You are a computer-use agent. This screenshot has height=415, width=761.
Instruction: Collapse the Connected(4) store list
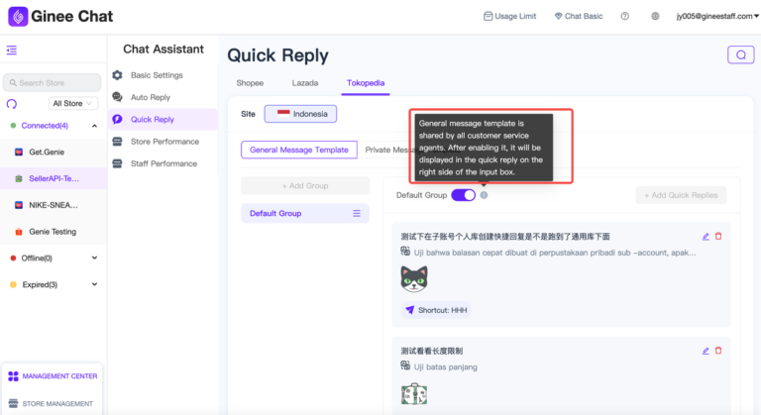[94, 126]
